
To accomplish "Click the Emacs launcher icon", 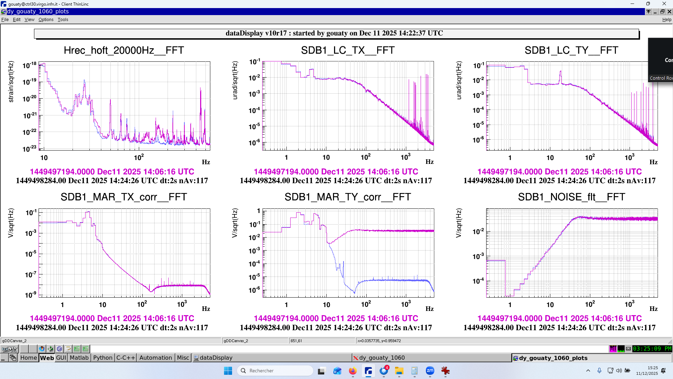I will coord(59,349).
